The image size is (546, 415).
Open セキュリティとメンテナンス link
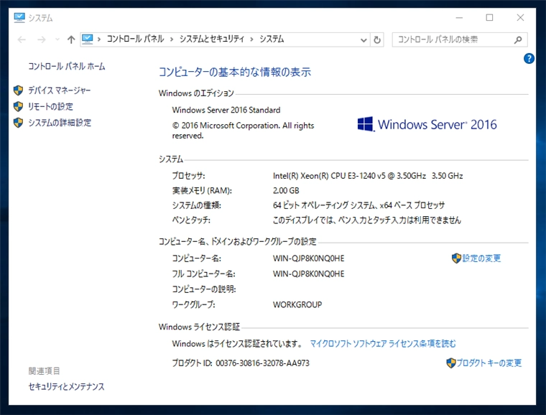click(66, 386)
